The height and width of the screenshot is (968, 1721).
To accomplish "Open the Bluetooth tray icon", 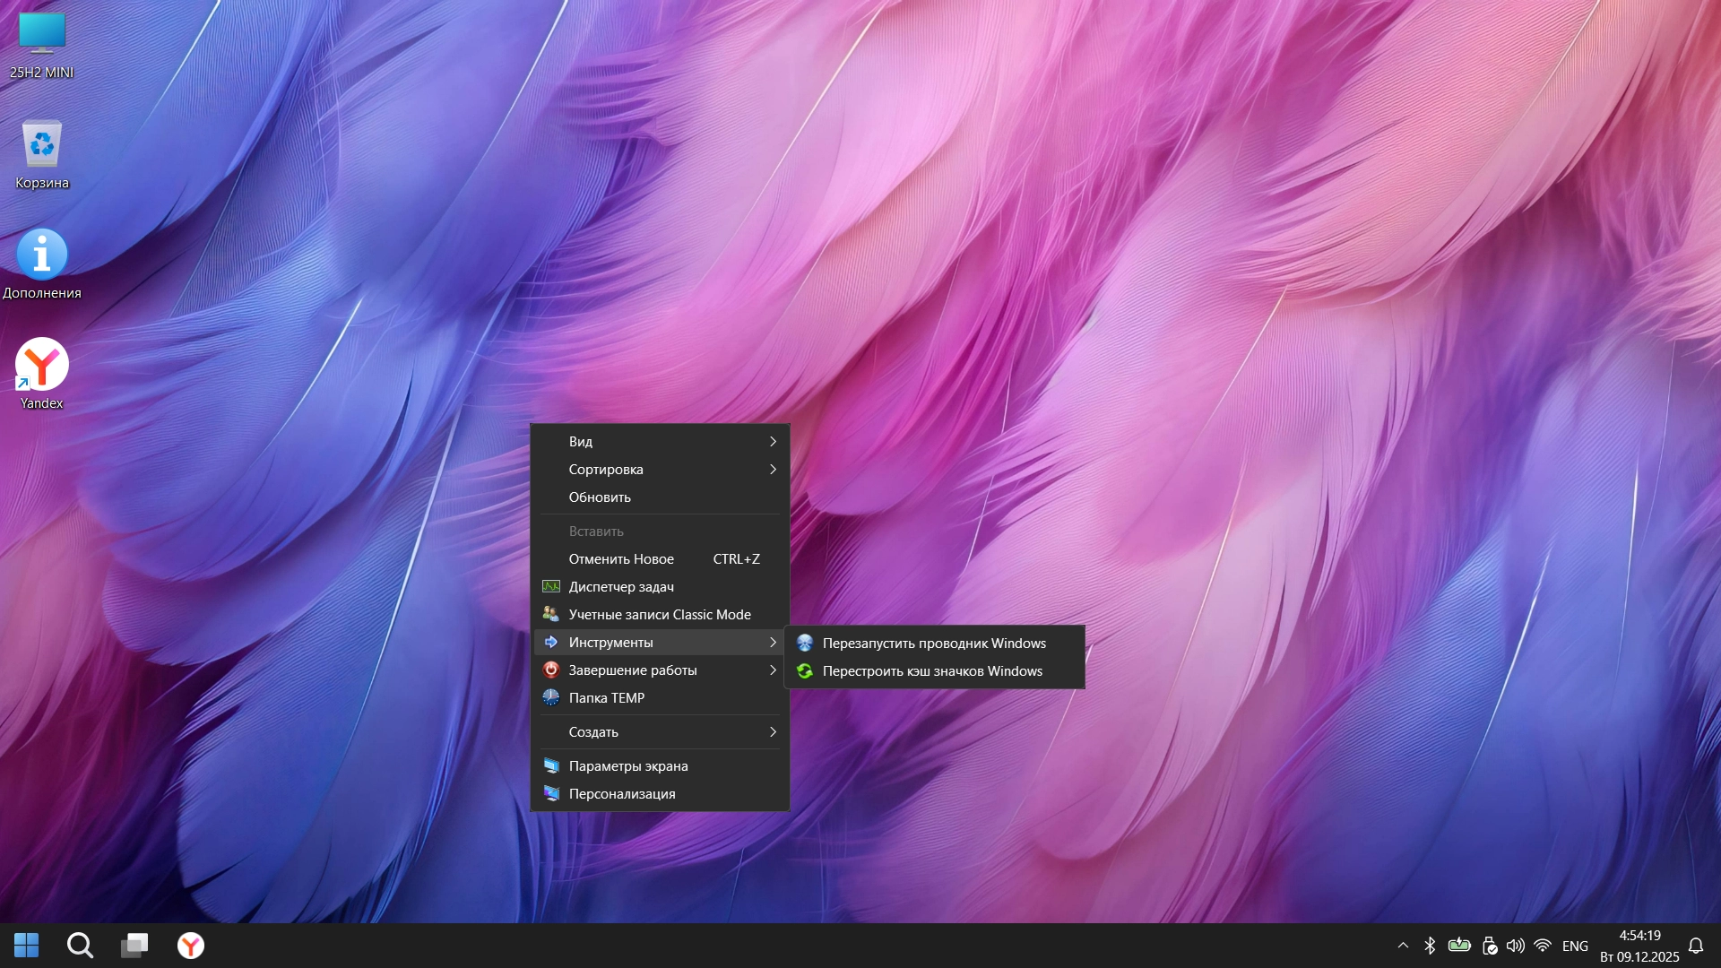I will coord(1431,946).
